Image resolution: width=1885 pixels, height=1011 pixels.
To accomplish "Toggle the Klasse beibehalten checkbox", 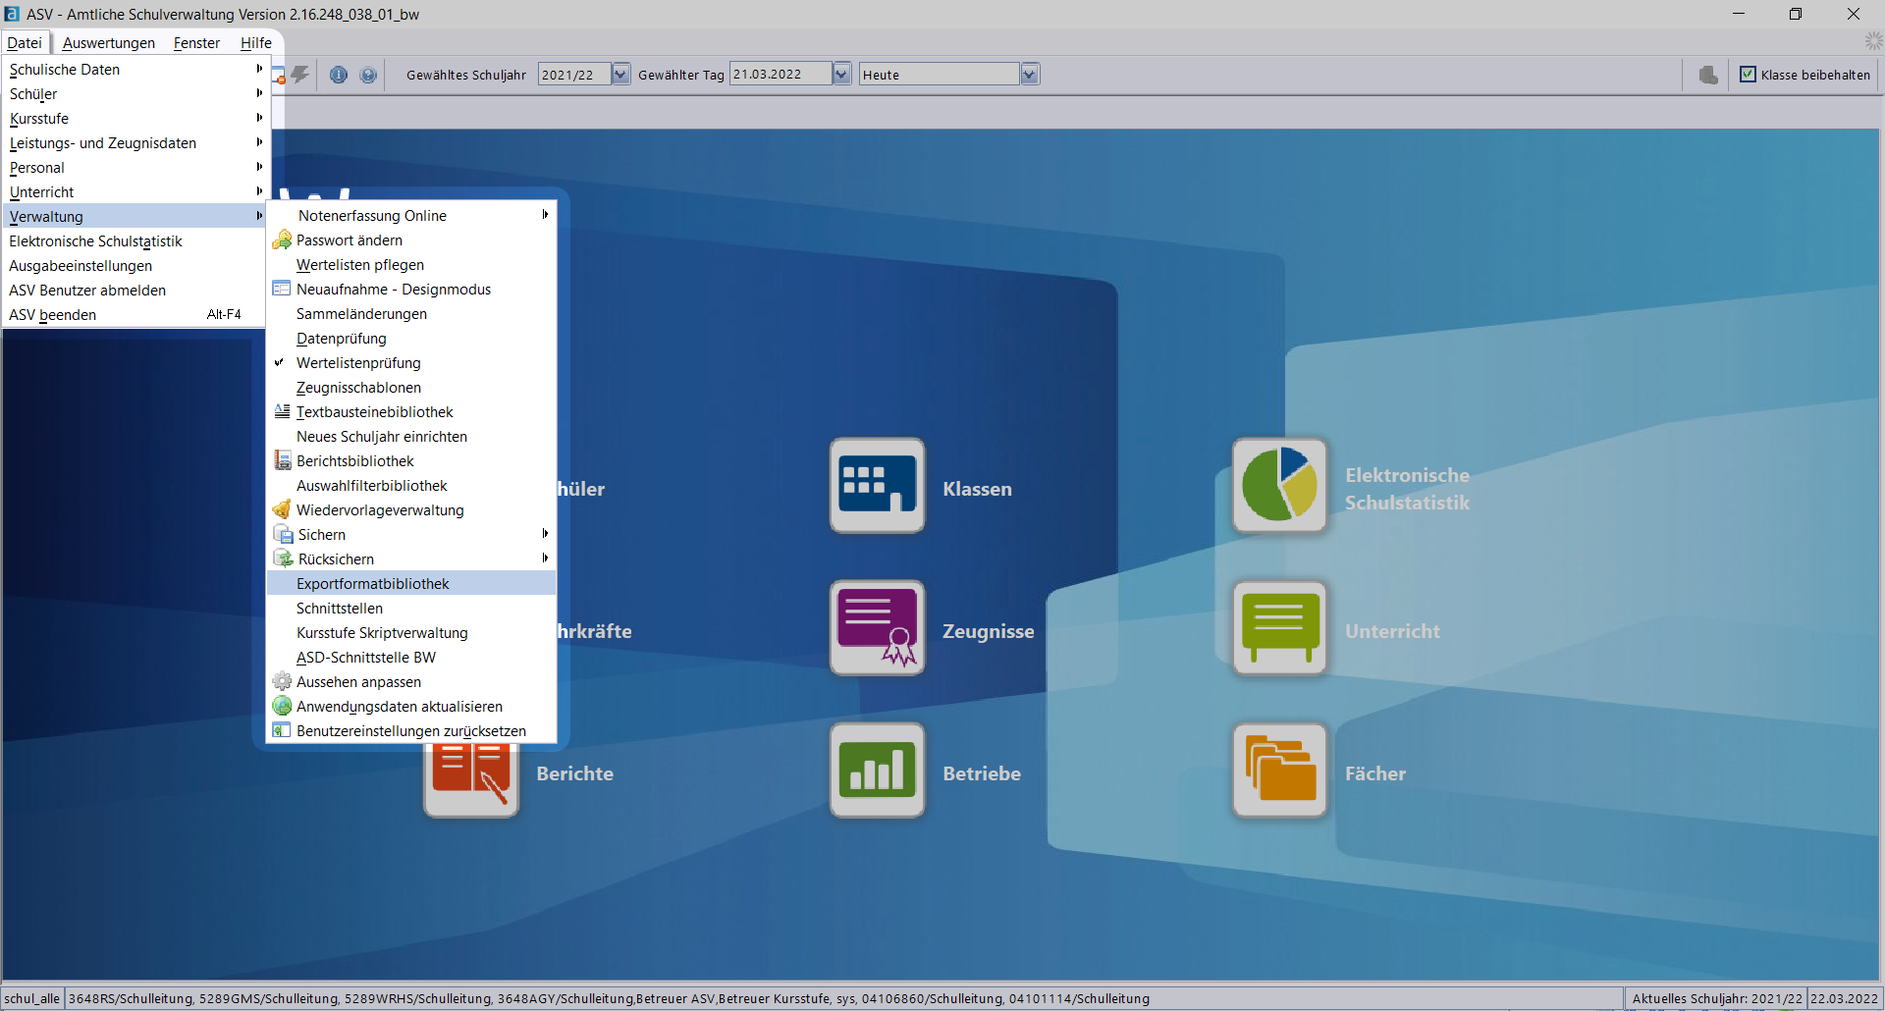I will point(1748,75).
